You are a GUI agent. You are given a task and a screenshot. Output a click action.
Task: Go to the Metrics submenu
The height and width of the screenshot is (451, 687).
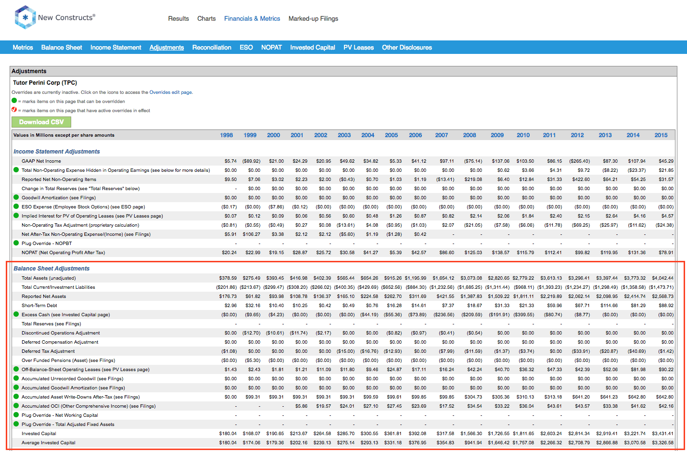click(23, 47)
